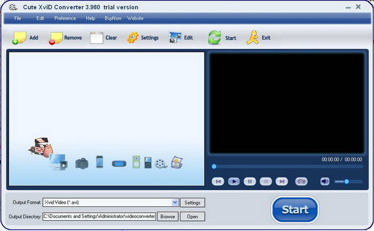The height and width of the screenshot is (231, 374).
Task: Click the film reel app icon in title bar
Action: [13, 7]
